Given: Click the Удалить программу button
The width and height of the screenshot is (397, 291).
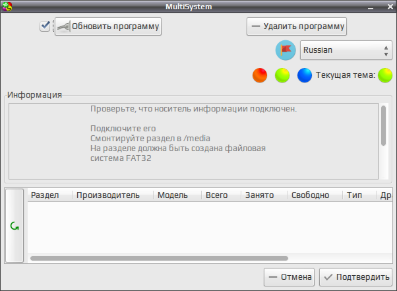Looking at the screenshot, I should [297, 26].
